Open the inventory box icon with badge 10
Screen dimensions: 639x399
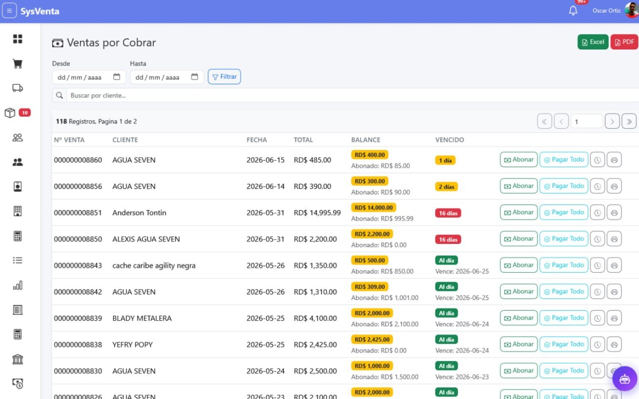[x=10, y=113]
